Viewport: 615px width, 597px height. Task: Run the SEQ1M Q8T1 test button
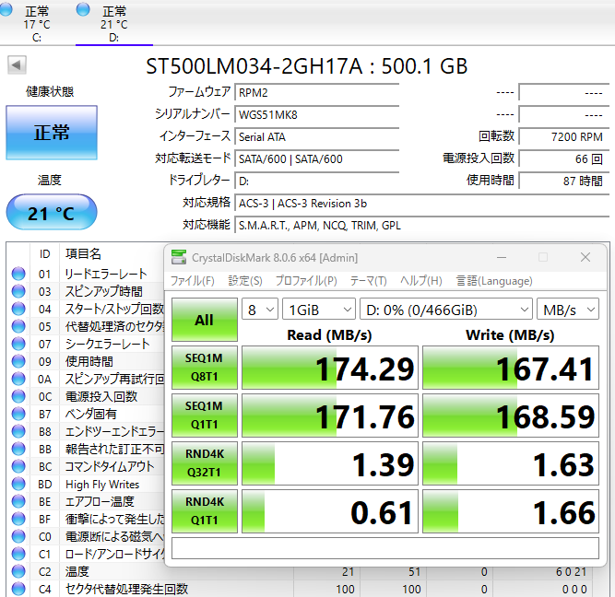204,368
